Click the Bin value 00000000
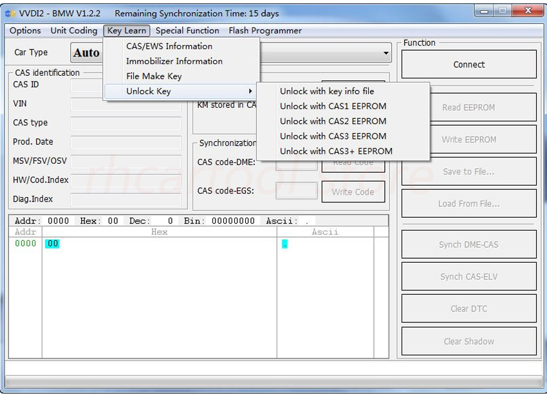The width and height of the screenshot is (547, 397). 233,221
